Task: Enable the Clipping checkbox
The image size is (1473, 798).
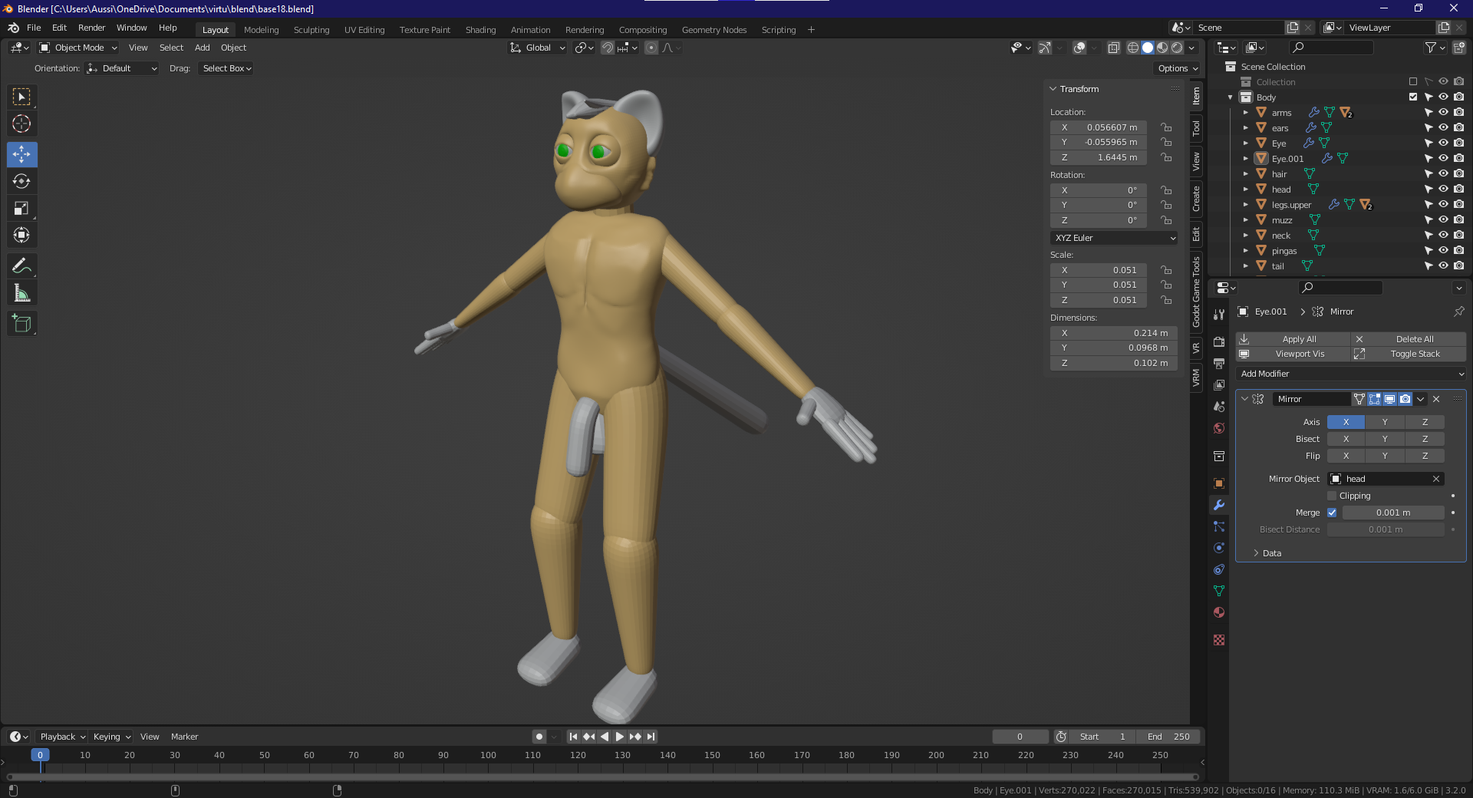Action: (1332, 496)
